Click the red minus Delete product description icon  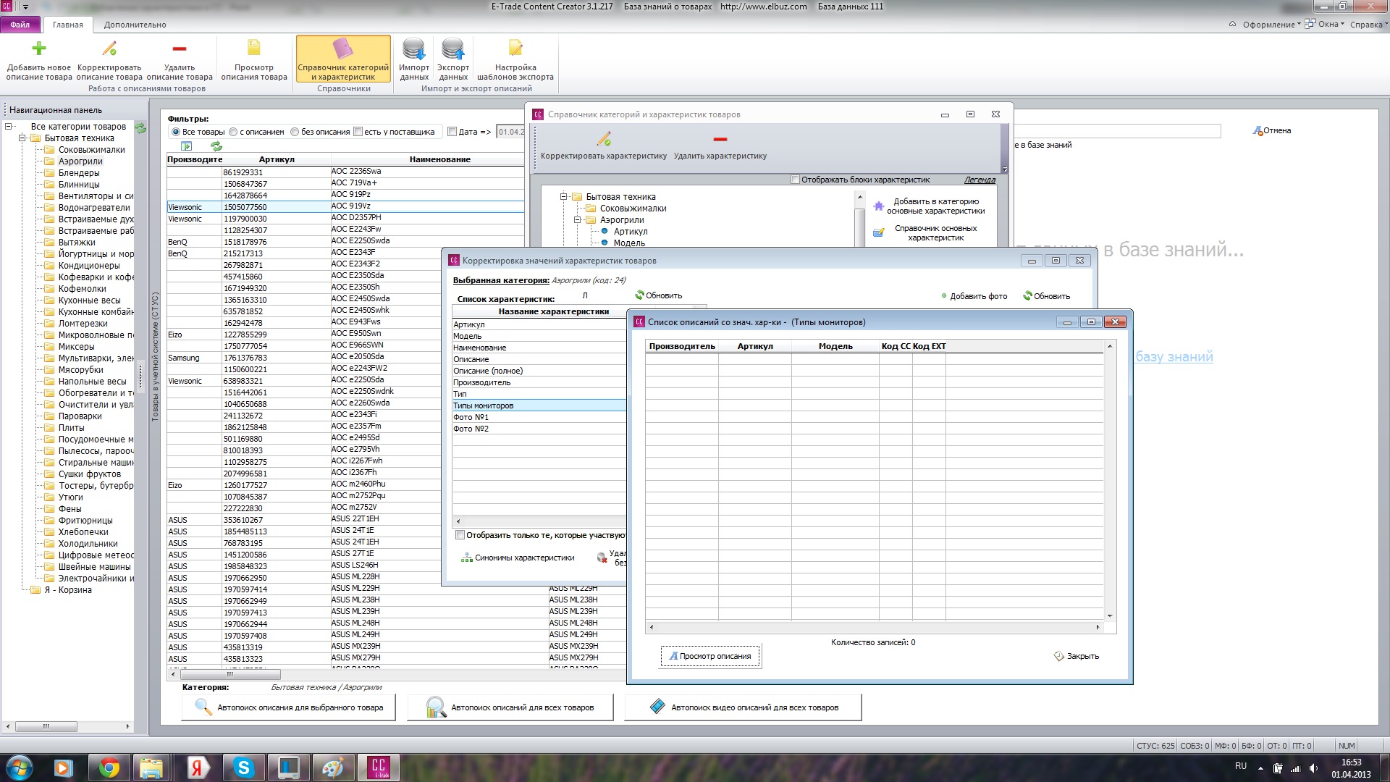[x=180, y=49]
